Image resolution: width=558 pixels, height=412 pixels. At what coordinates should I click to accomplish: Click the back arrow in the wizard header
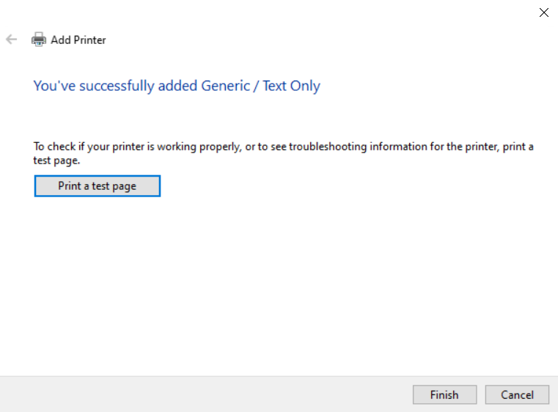pyautogui.click(x=11, y=40)
